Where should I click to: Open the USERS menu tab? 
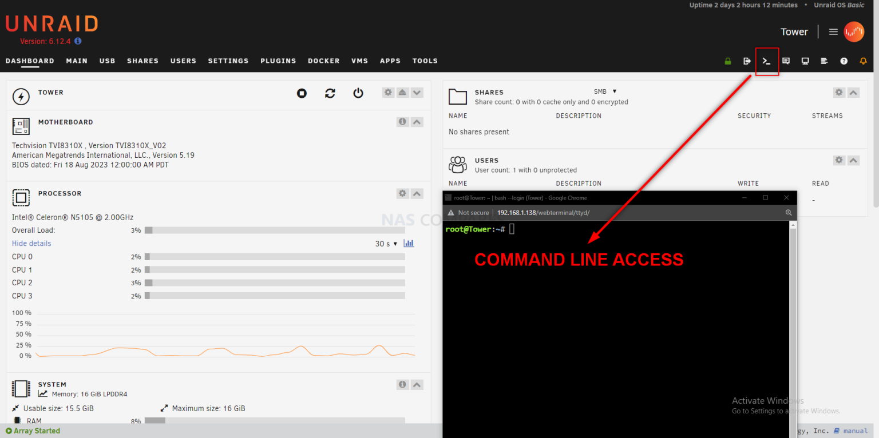183,61
